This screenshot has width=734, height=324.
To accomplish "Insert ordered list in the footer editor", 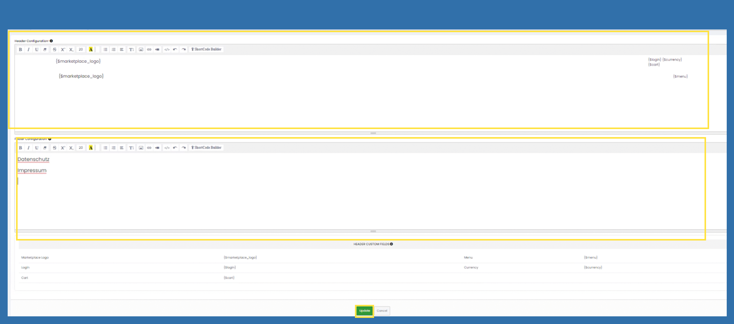I will pos(114,148).
